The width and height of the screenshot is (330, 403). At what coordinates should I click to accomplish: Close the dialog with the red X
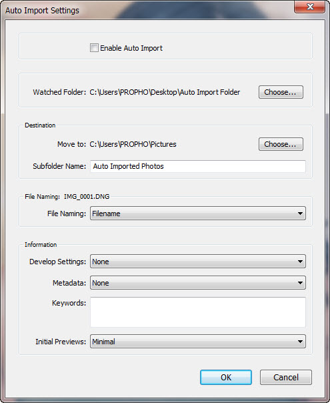[310, 7]
